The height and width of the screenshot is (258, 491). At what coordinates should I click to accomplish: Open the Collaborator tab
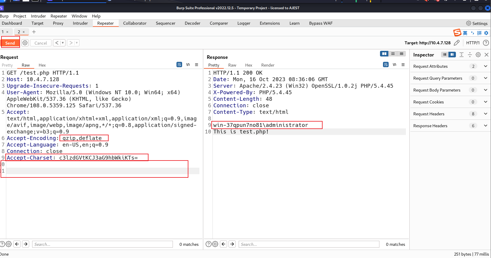point(135,23)
